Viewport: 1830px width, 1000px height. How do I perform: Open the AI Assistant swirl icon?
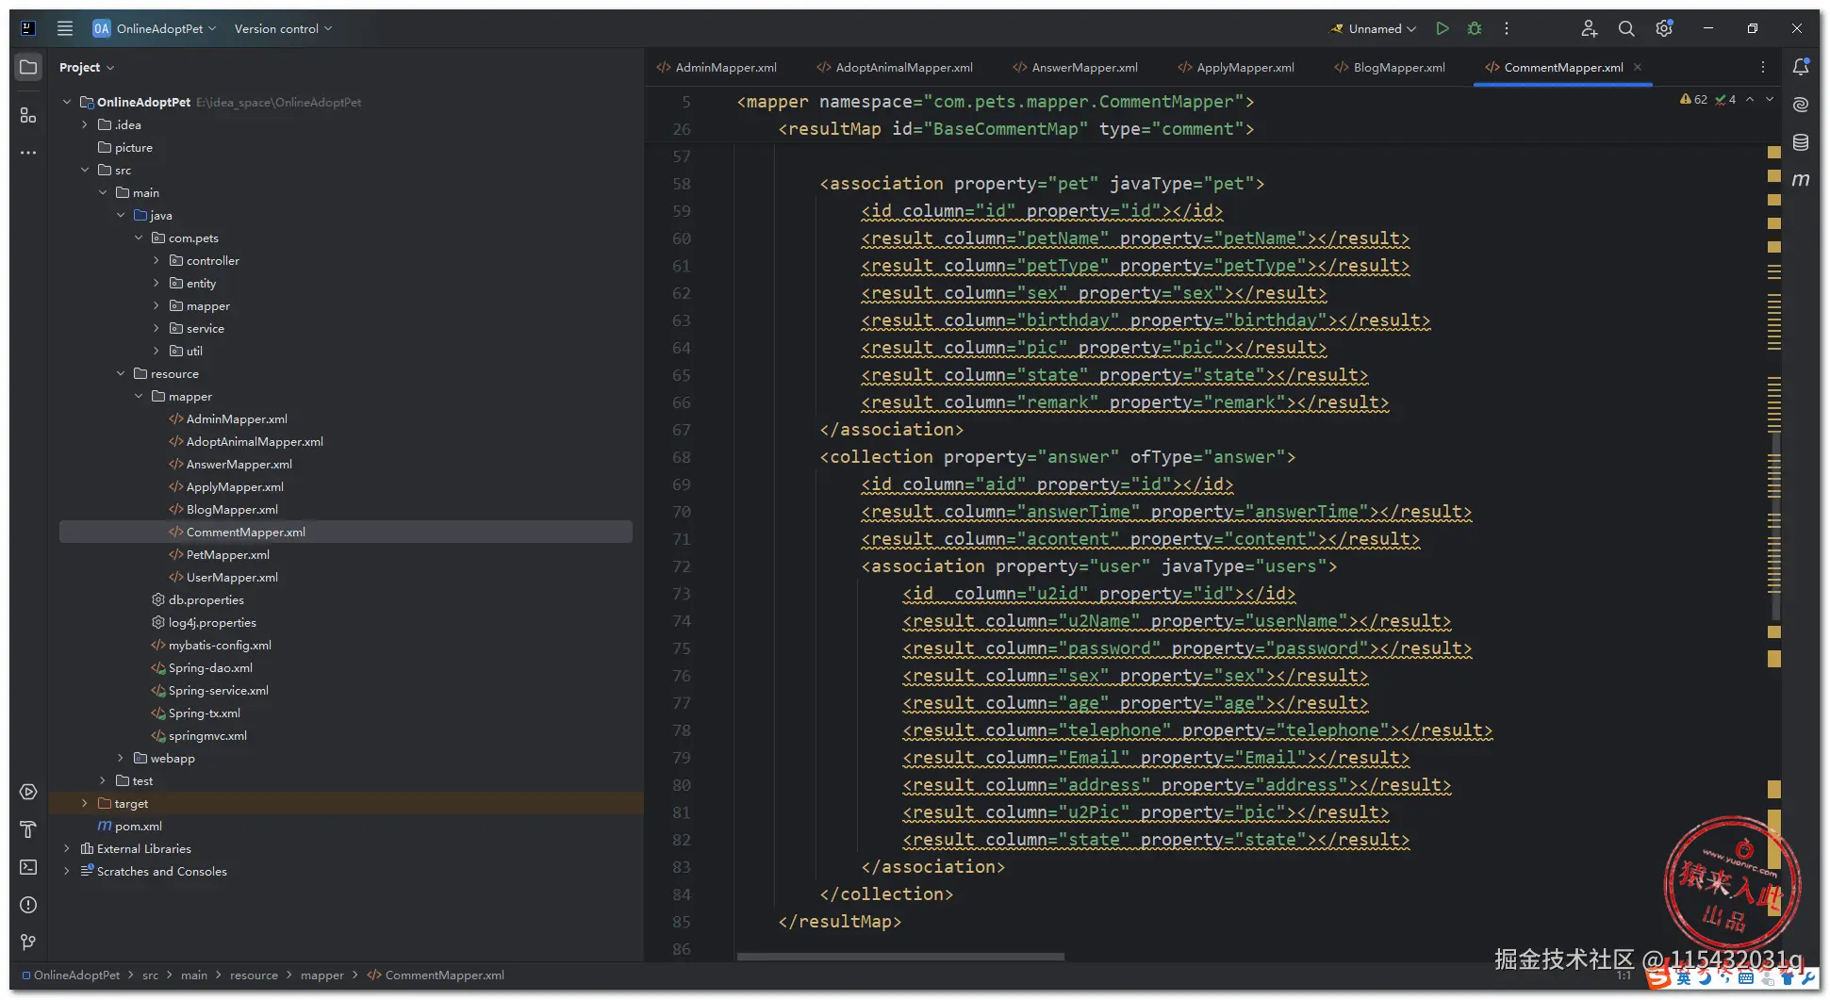1801,105
